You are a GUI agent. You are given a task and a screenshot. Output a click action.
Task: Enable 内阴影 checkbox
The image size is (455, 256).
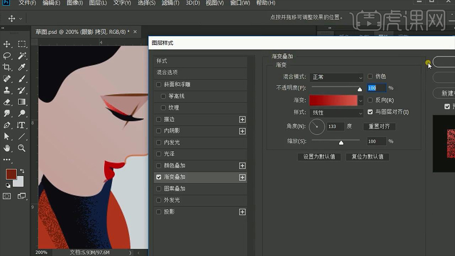[159, 131]
